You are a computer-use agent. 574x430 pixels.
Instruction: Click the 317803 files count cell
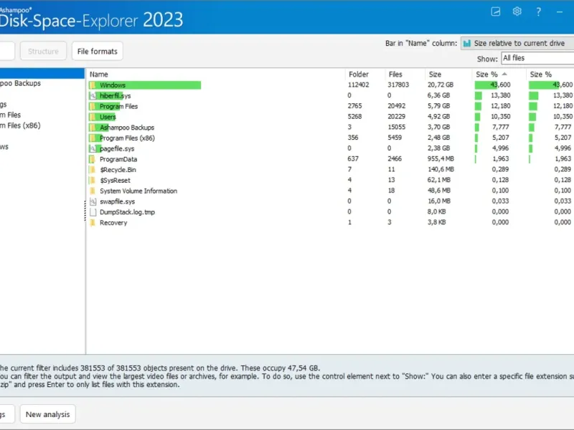(x=398, y=85)
